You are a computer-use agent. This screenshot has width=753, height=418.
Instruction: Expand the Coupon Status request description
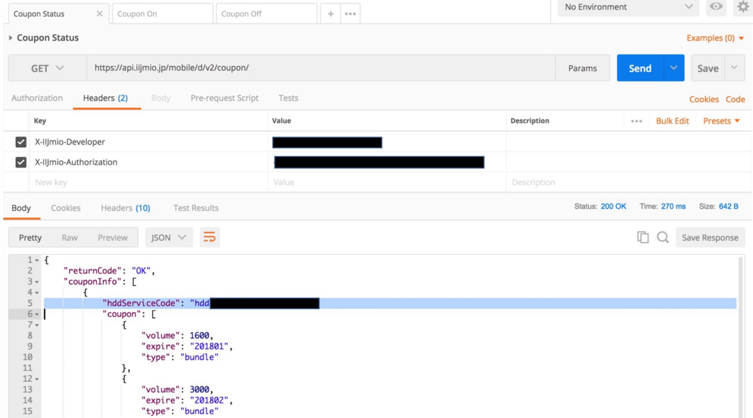(10, 37)
